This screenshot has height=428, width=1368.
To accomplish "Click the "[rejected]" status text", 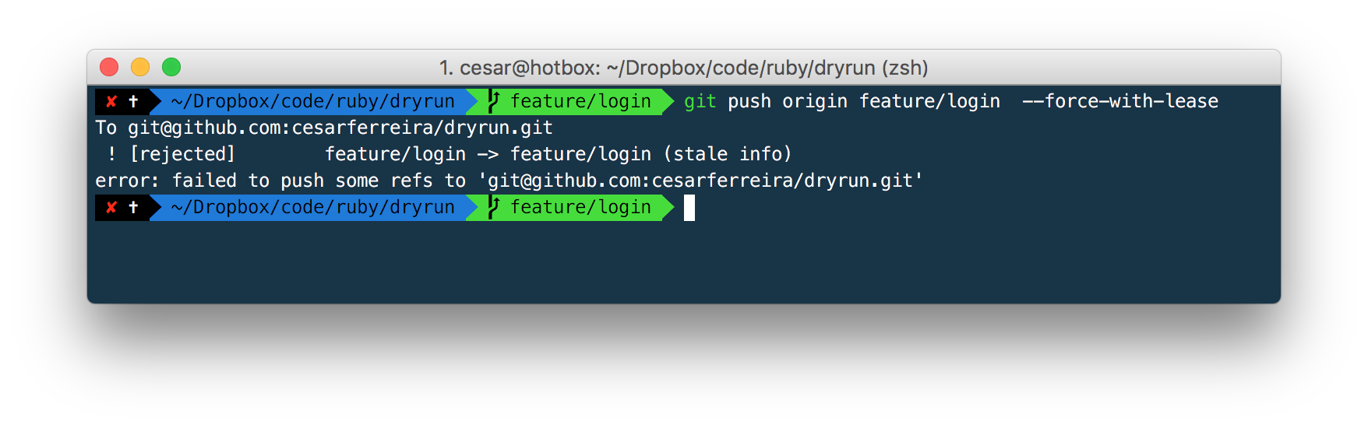I will [182, 154].
